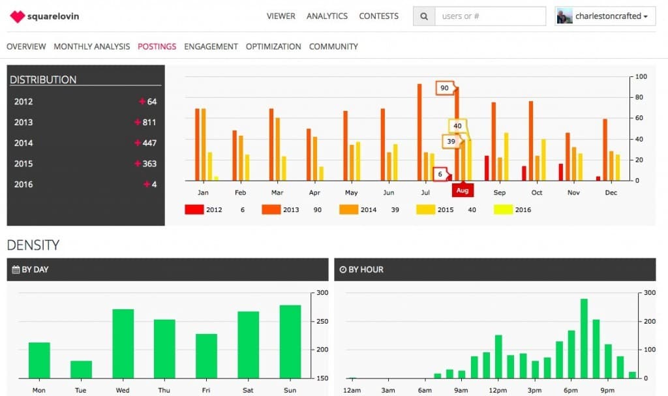Click the calendar icon beside By Day
This screenshot has width=668, height=396.
click(16, 269)
